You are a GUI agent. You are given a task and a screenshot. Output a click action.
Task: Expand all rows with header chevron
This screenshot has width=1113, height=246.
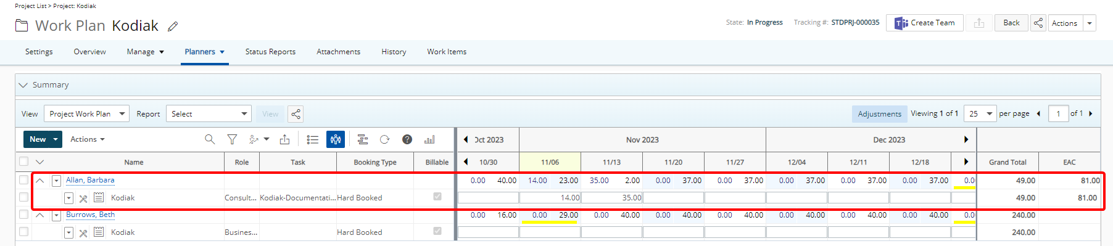pyautogui.click(x=40, y=162)
